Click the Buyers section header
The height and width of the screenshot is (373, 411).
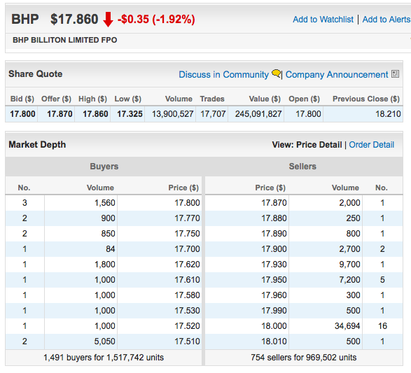(x=104, y=167)
